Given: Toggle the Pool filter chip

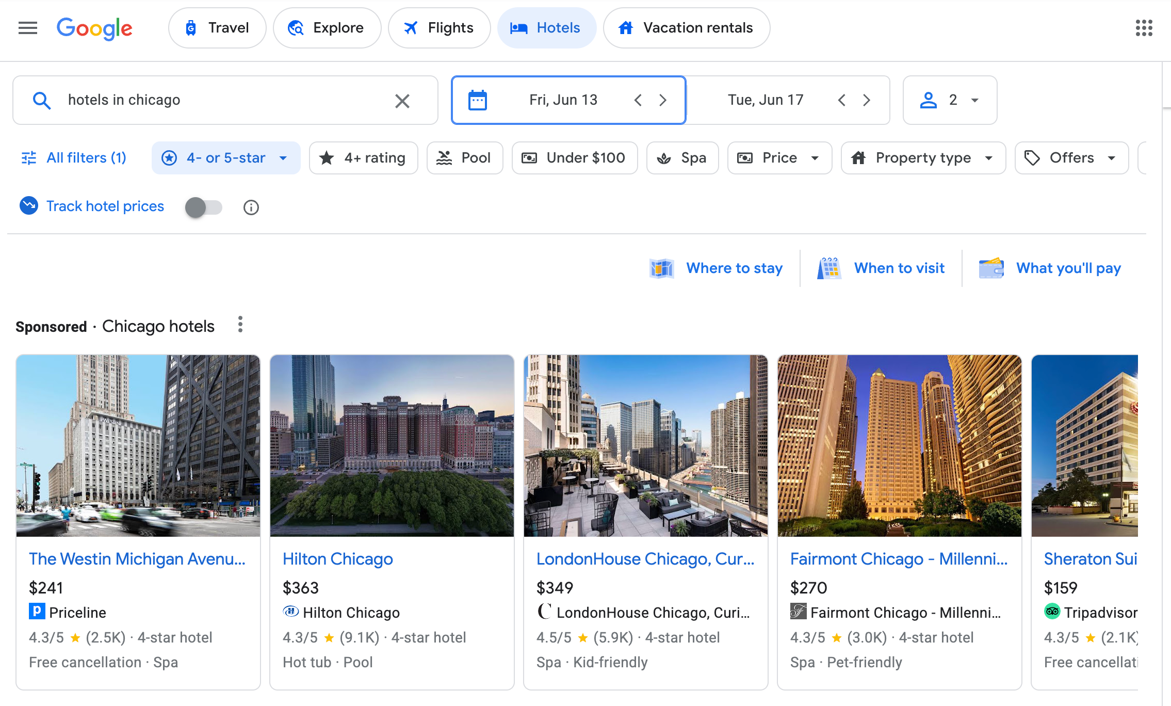Looking at the screenshot, I should 464,158.
